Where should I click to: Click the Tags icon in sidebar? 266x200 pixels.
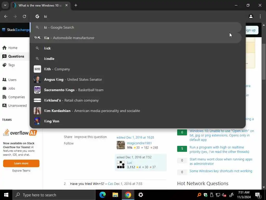coord(4,65)
